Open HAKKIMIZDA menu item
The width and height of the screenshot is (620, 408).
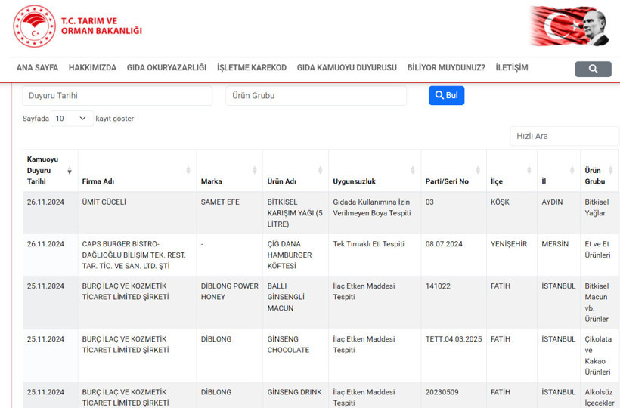coord(92,67)
